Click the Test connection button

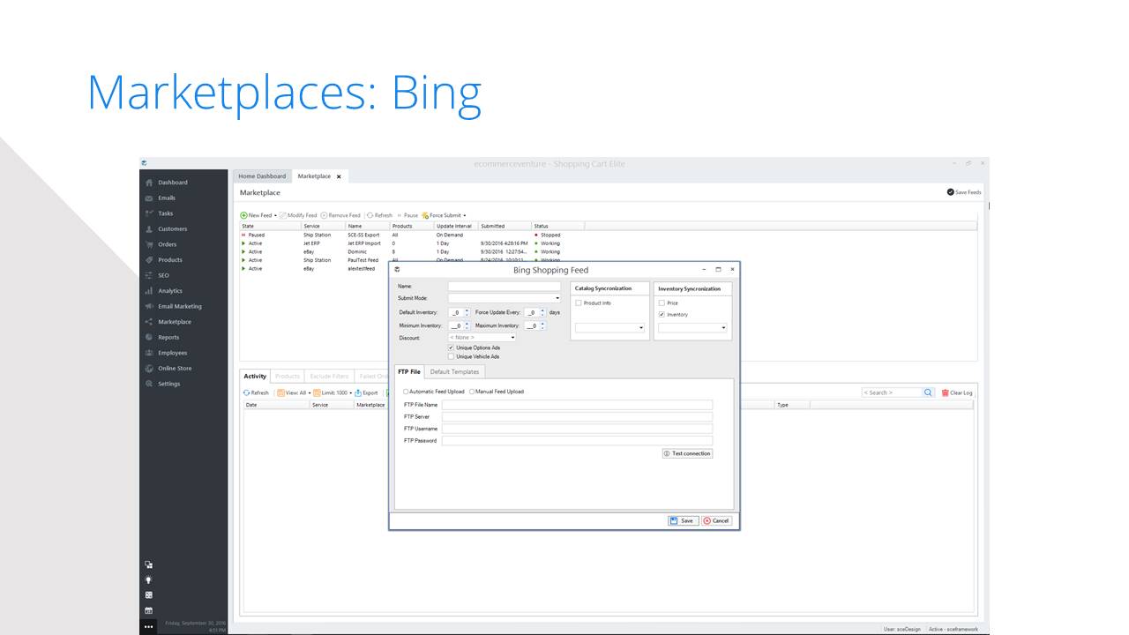pos(687,453)
